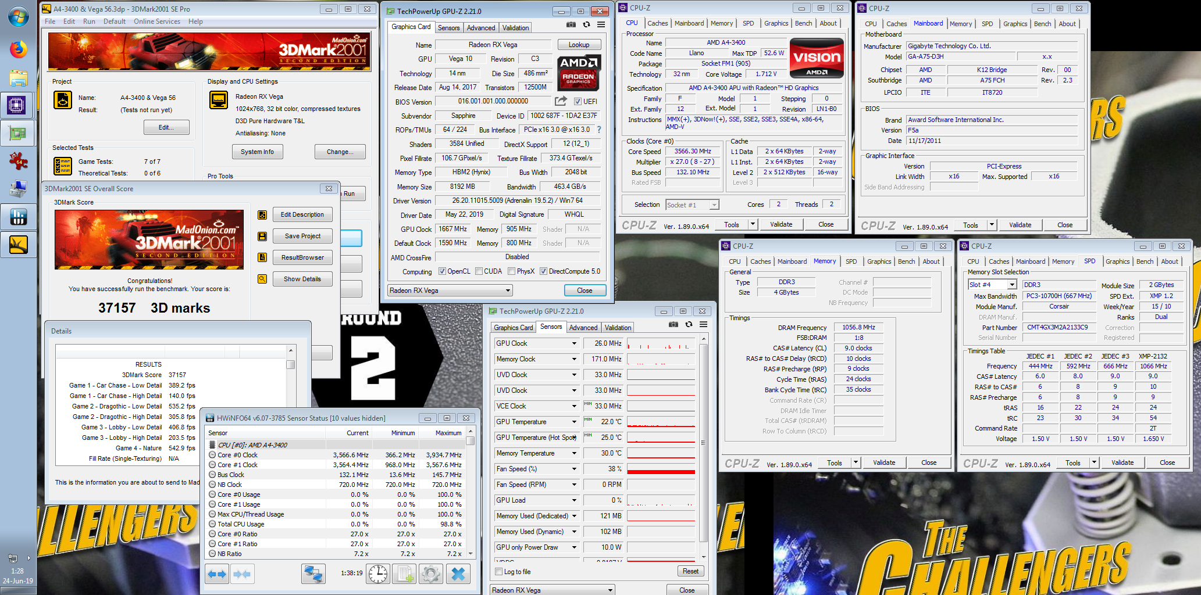Open Firefox from the taskbar
The height and width of the screenshot is (595, 1201).
tap(18, 49)
